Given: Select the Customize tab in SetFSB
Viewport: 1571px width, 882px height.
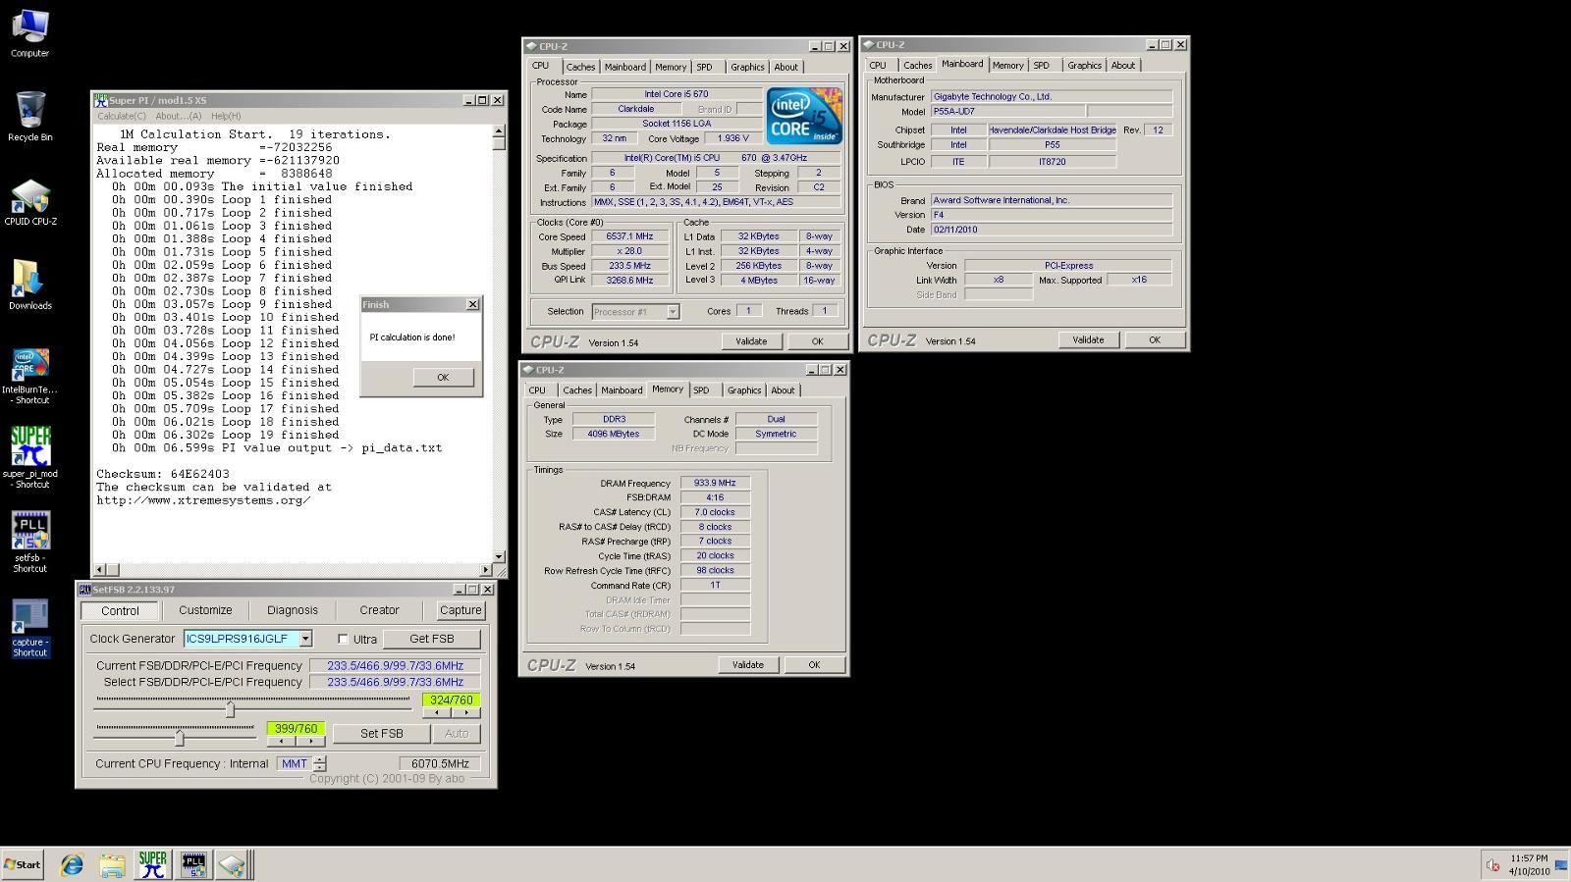Looking at the screenshot, I should [205, 610].
